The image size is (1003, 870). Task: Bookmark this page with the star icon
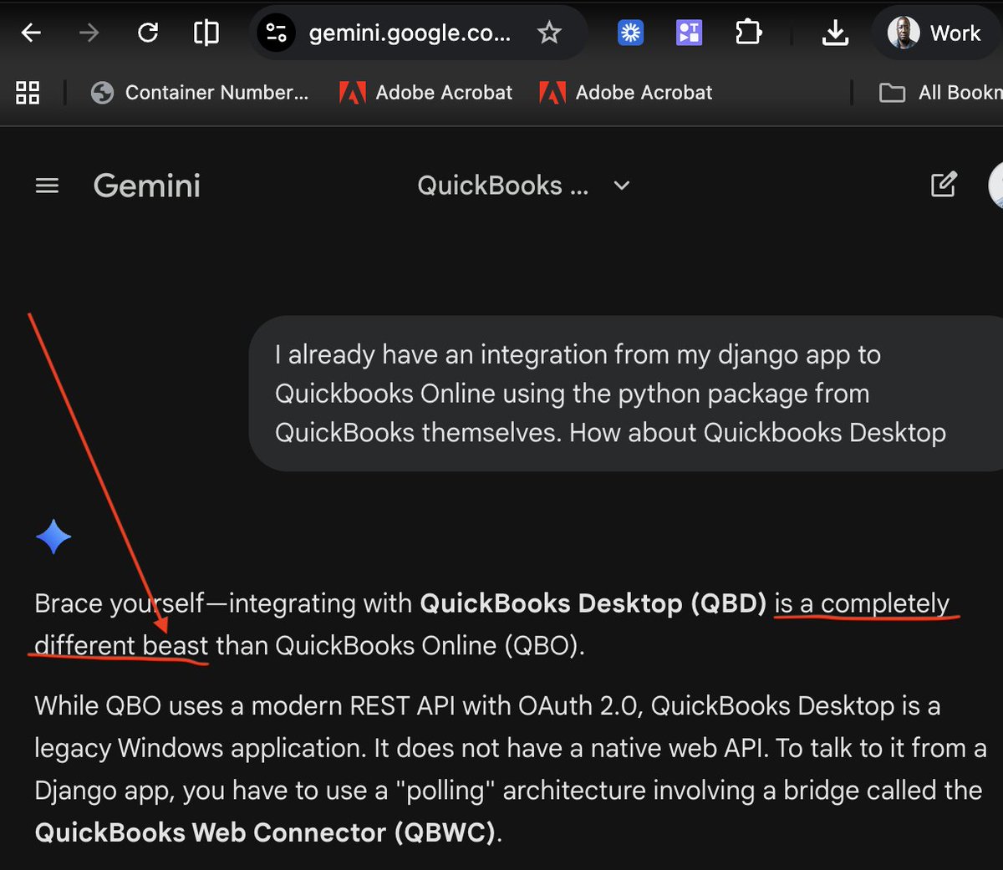point(549,33)
